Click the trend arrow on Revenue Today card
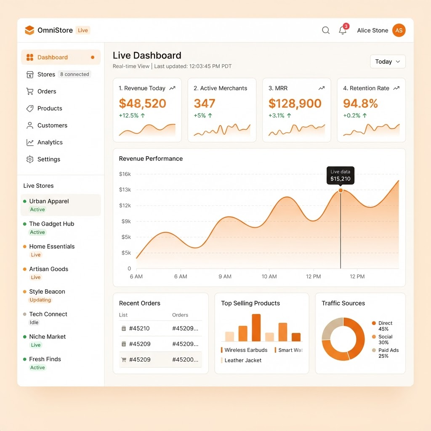This screenshot has height=431, width=431. pos(172,88)
